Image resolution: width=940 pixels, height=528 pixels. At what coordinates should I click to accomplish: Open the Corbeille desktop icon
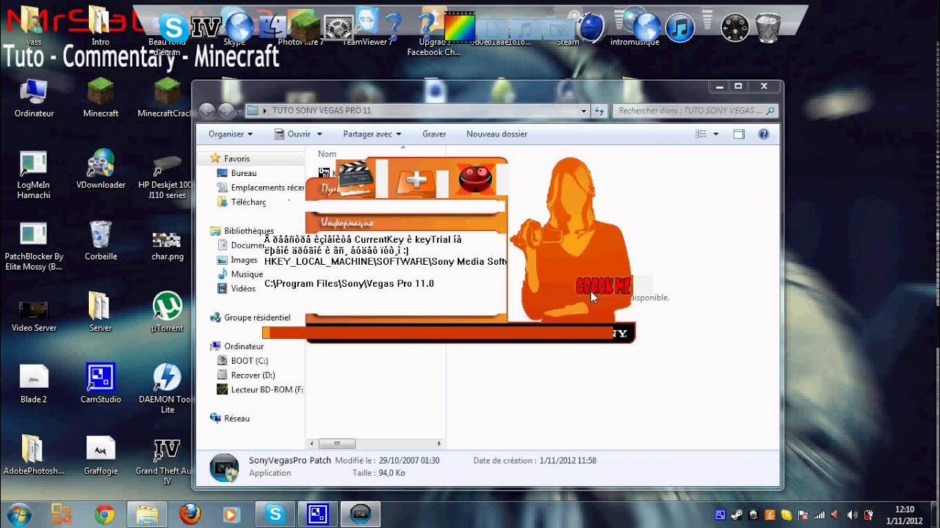[x=101, y=241]
